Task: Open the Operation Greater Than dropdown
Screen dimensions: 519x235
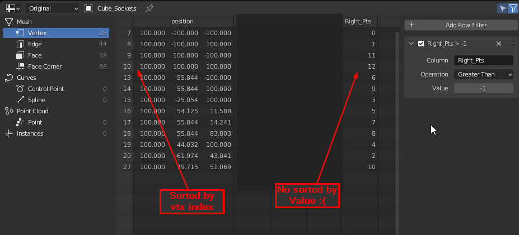Action: coord(484,74)
